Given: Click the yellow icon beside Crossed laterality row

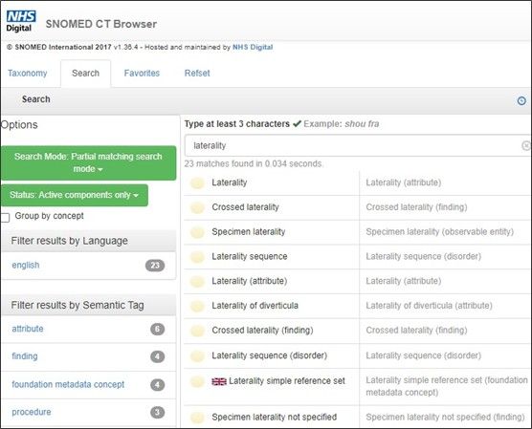Looking at the screenshot, I should point(197,207).
